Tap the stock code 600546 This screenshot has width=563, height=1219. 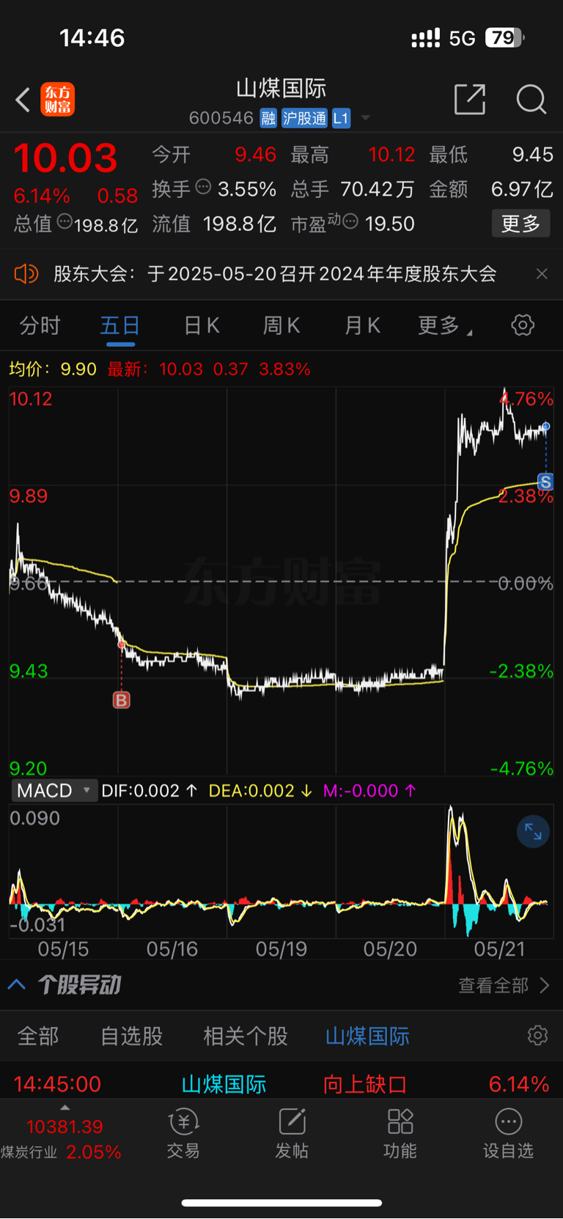point(221,118)
